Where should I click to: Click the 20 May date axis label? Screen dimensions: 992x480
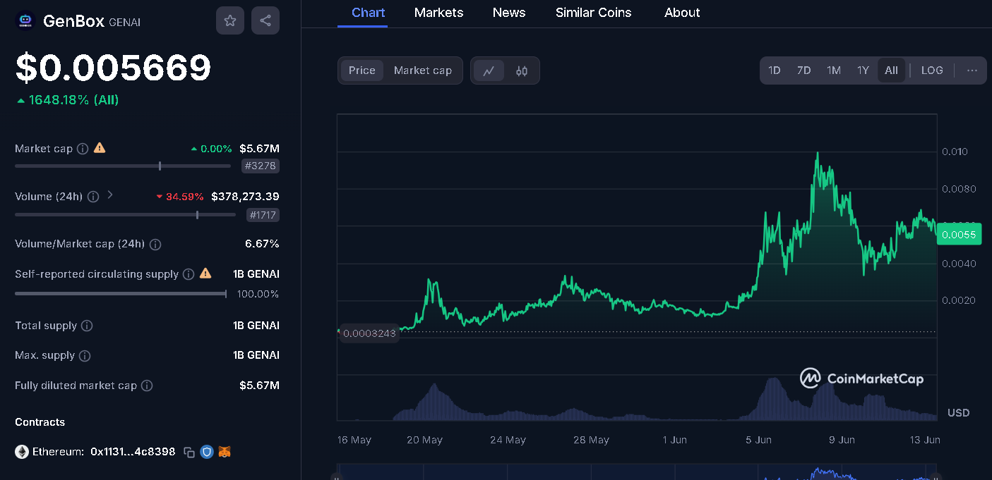[x=424, y=440]
